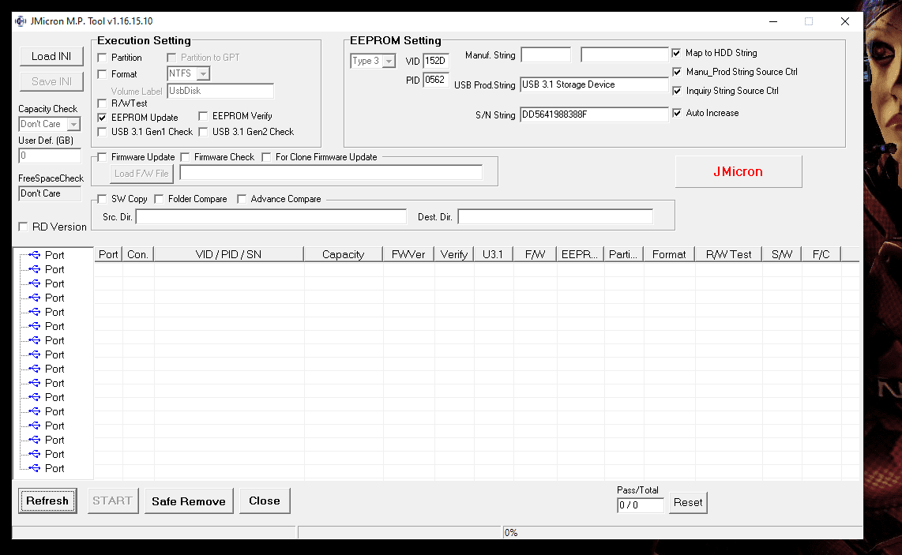
Task: Open the NTFS file system dropdown
Action: (203, 73)
